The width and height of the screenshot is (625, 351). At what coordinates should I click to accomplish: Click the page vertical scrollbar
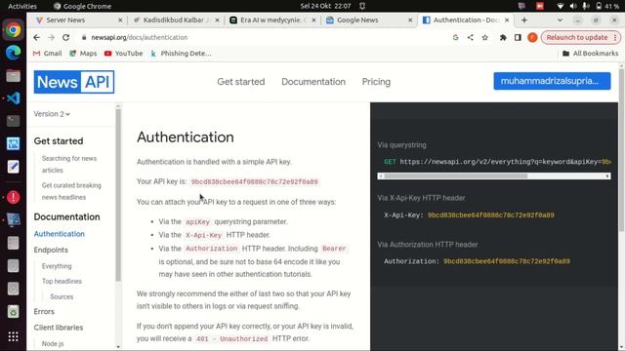[621, 149]
